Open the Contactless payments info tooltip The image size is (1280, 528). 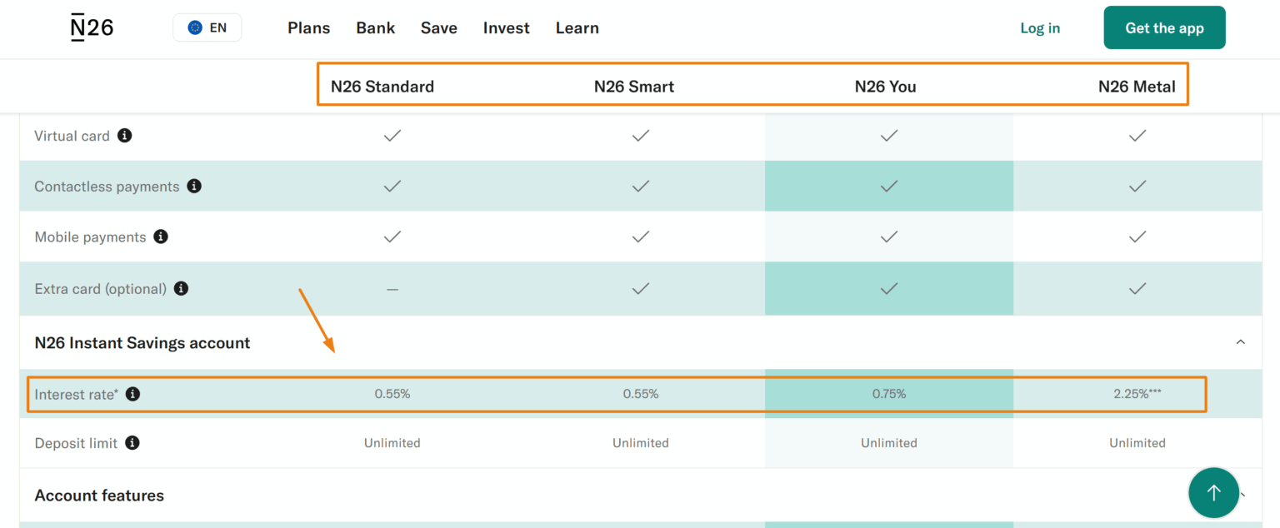click(194, 186)
